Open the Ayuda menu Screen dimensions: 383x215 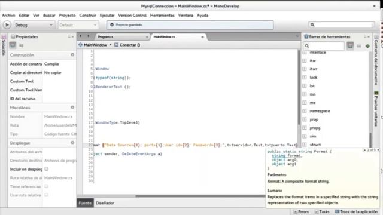pyautogui.click(x=202, y=15)
